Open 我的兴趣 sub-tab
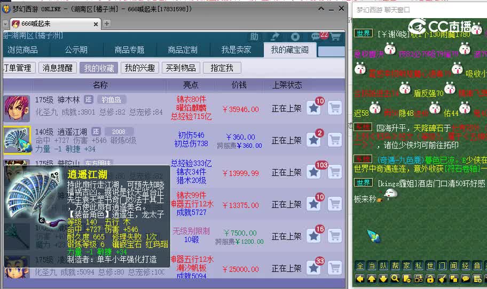The width and height of the screenshot is (487, 289). [x=140, y=68]
